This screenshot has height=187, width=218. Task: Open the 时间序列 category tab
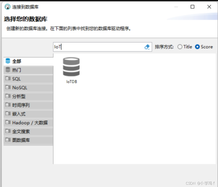(28, 105)
